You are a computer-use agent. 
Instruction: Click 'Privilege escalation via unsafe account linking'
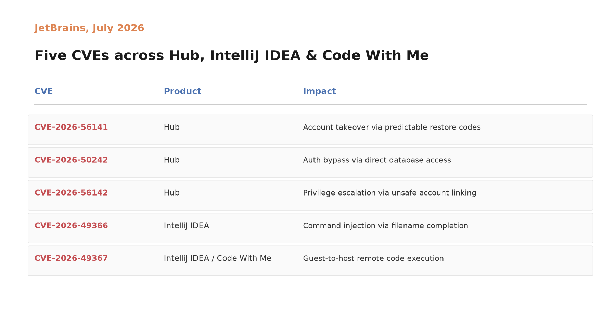389,193
